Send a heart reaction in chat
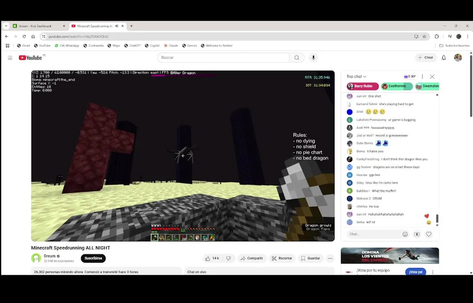473x303 pixels. click(429, 234)
